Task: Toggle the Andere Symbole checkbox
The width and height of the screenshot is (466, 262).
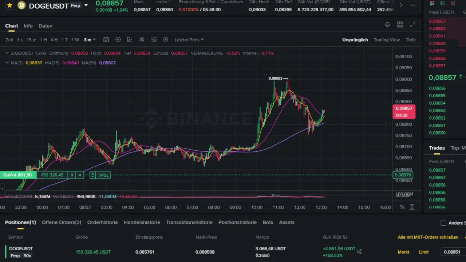Action: 443,223
